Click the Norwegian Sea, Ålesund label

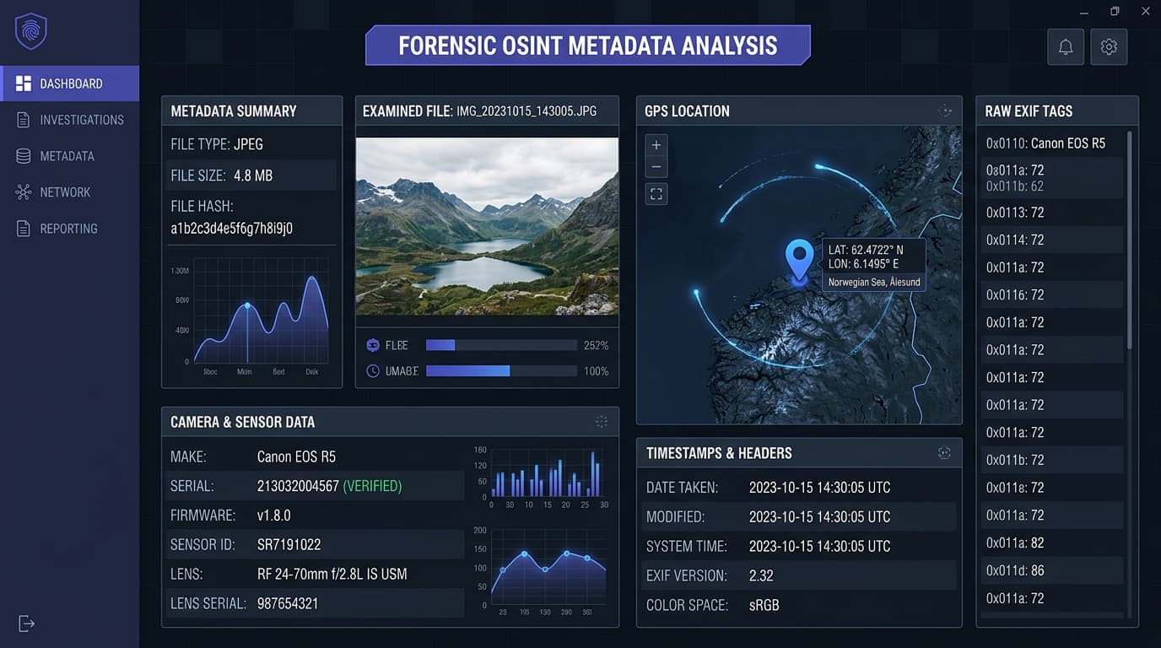874,282
